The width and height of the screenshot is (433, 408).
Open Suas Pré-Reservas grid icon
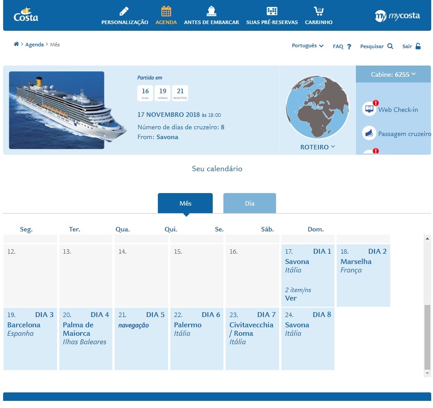click(x=272, y=11)
